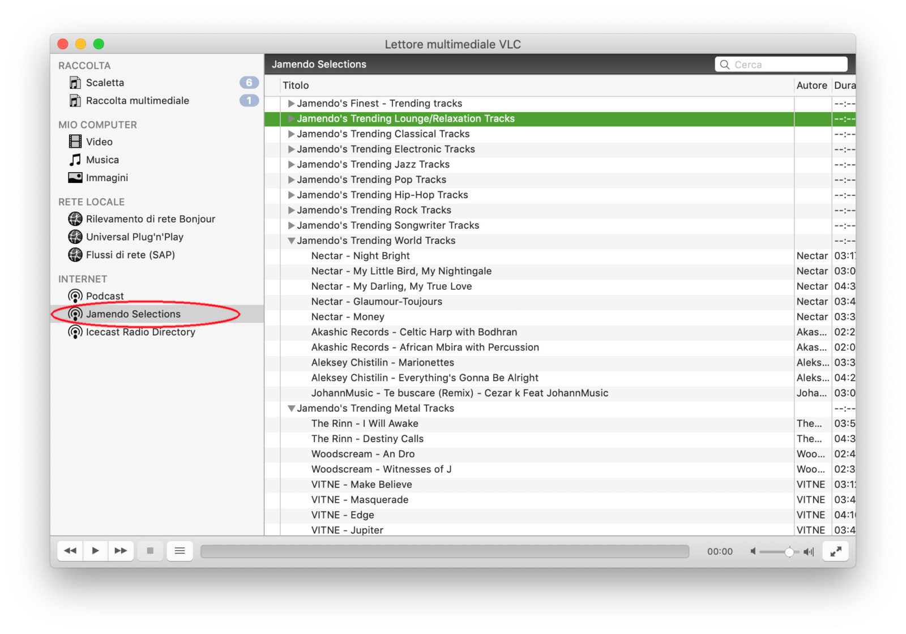Click the Raccolta multimediale count badge 1
This screenshot has height=634, width=906.
click(249, 101)
